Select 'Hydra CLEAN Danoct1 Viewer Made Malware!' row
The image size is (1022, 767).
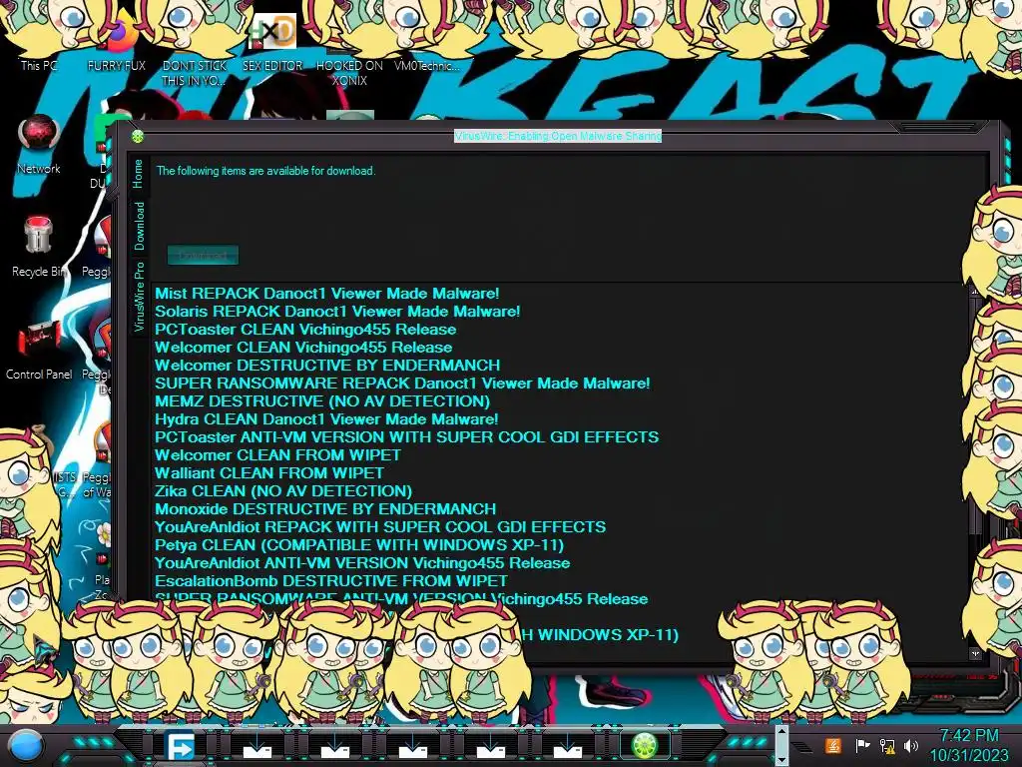coord(326,418)
